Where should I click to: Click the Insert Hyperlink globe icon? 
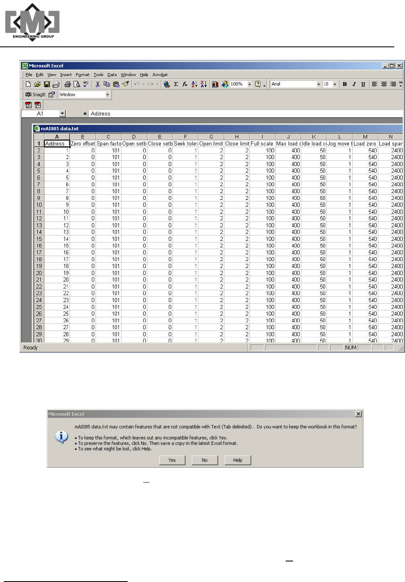click(167, 84)
